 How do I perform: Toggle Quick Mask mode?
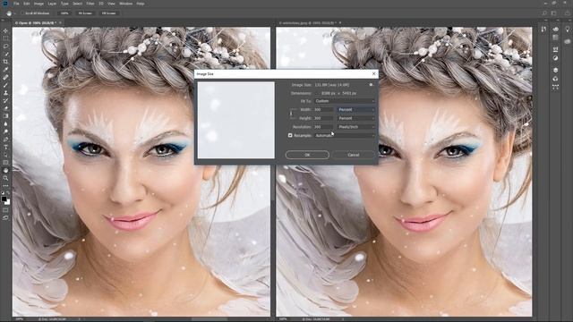click(x=5, y=210)
